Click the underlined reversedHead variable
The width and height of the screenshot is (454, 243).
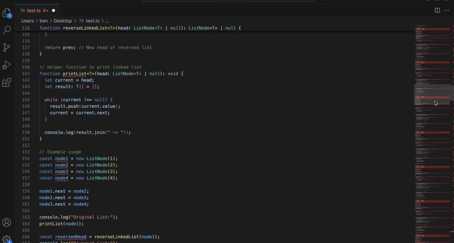click(70, 237)
